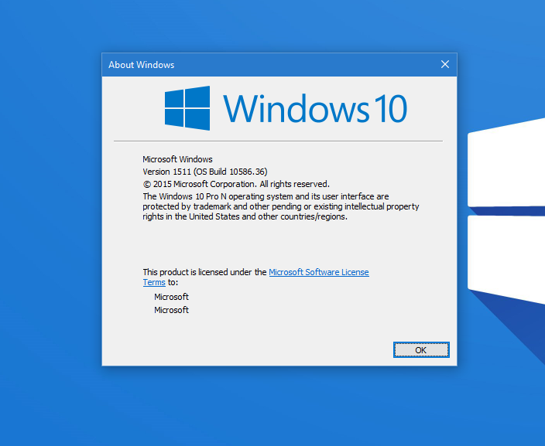
Task: Click the OK button
Action: pyautogui.click(x=421, y=350)
